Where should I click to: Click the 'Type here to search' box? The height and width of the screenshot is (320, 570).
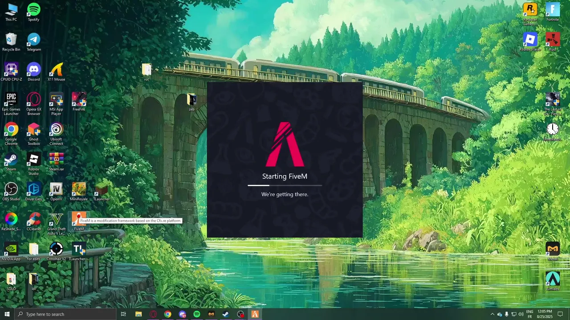[65, 314]
